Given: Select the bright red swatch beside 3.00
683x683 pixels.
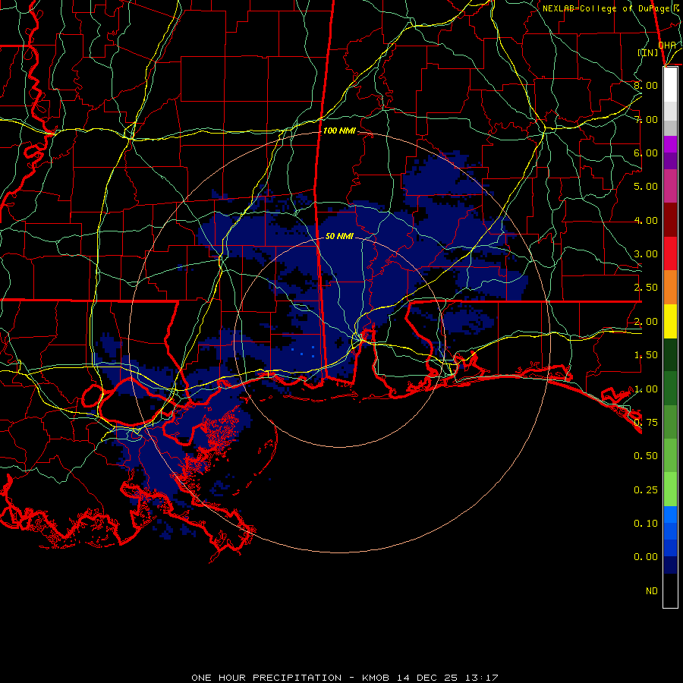Looking at the screenshot, I should pyautogui.click(x=670, y=253).
